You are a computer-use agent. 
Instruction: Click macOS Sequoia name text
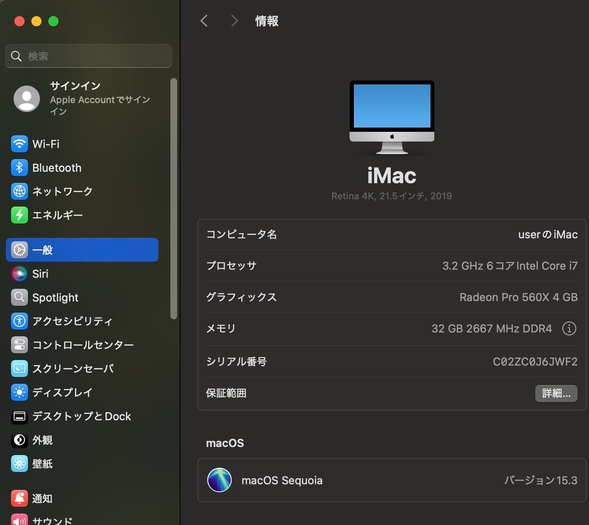[282, 480]
